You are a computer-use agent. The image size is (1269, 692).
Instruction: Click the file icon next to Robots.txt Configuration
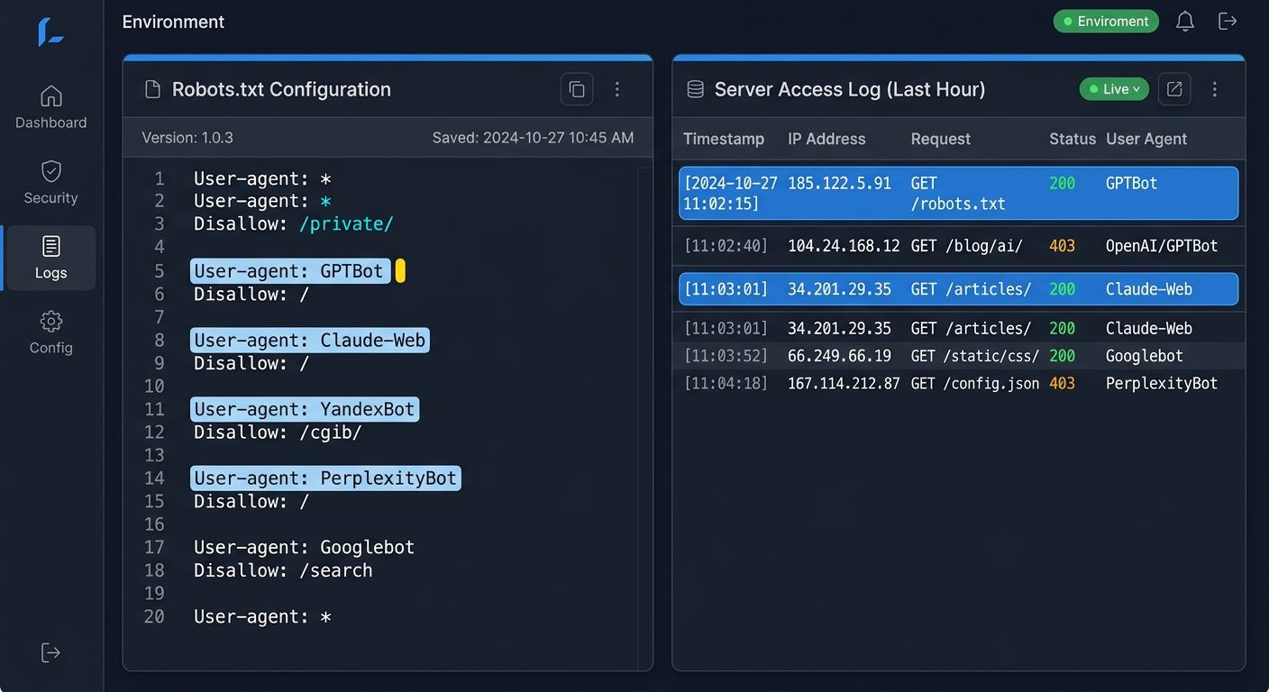click(151, 88)
